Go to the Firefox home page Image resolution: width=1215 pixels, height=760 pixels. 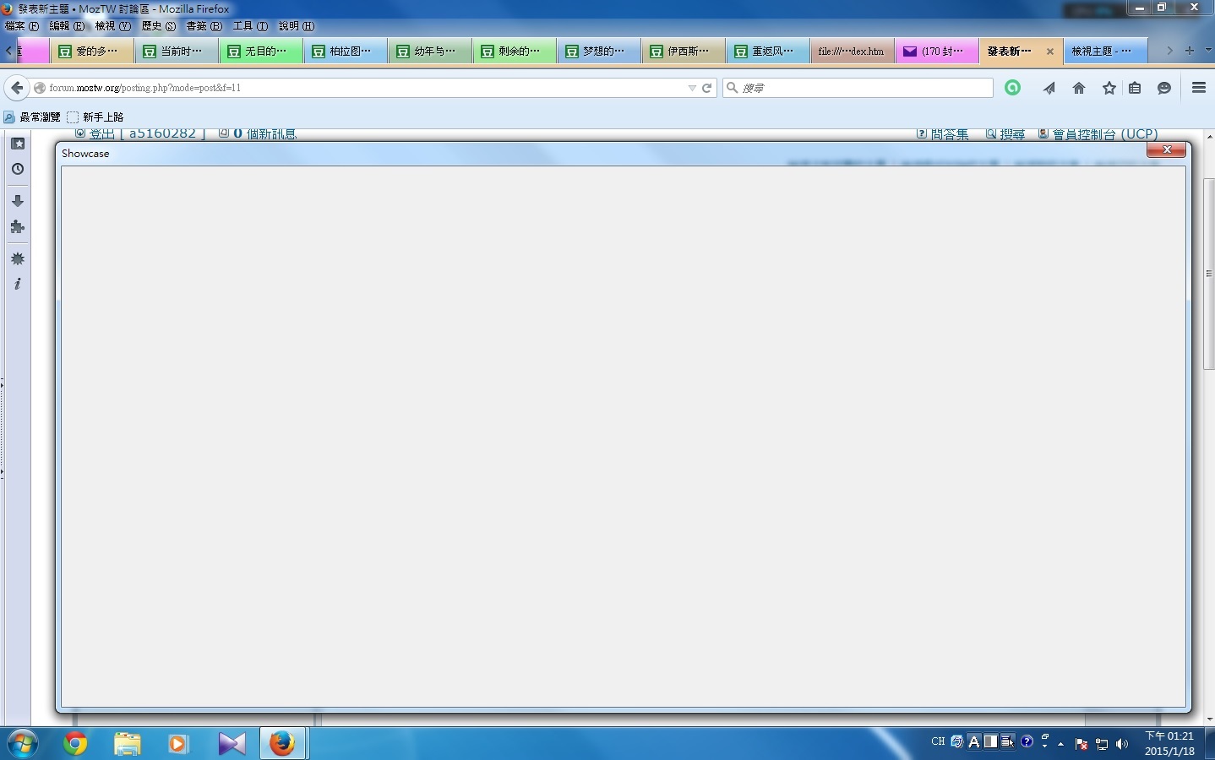[x=1079, y=88]
